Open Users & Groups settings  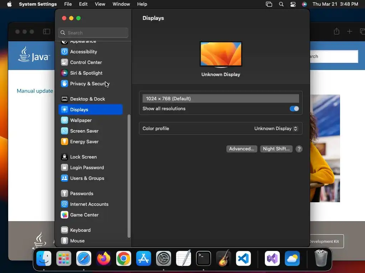[x=91, y=178]
